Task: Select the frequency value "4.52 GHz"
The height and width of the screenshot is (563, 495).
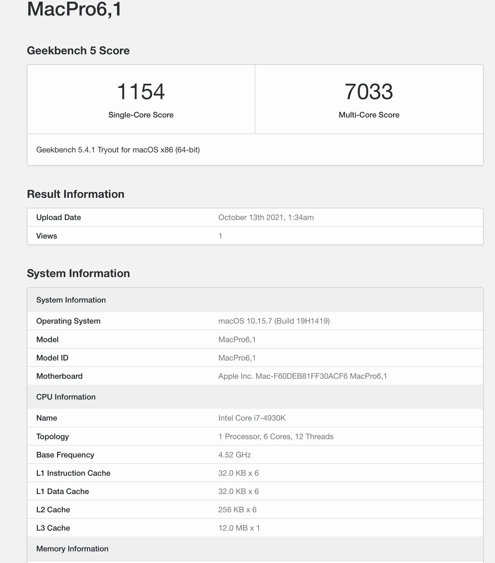Action: point(235,455)
